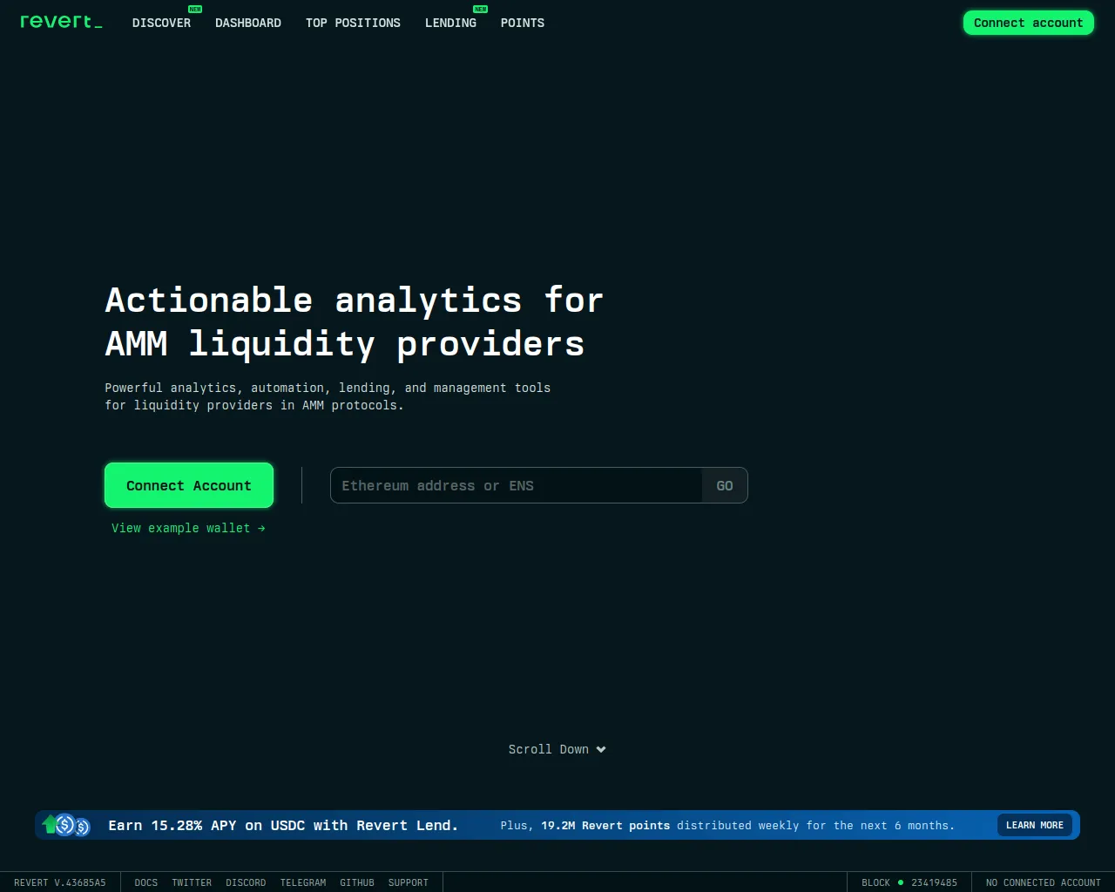Viewport: 1115px width, 892px height.
Task: Click the large hero Connect Account button
Action: 189,485
